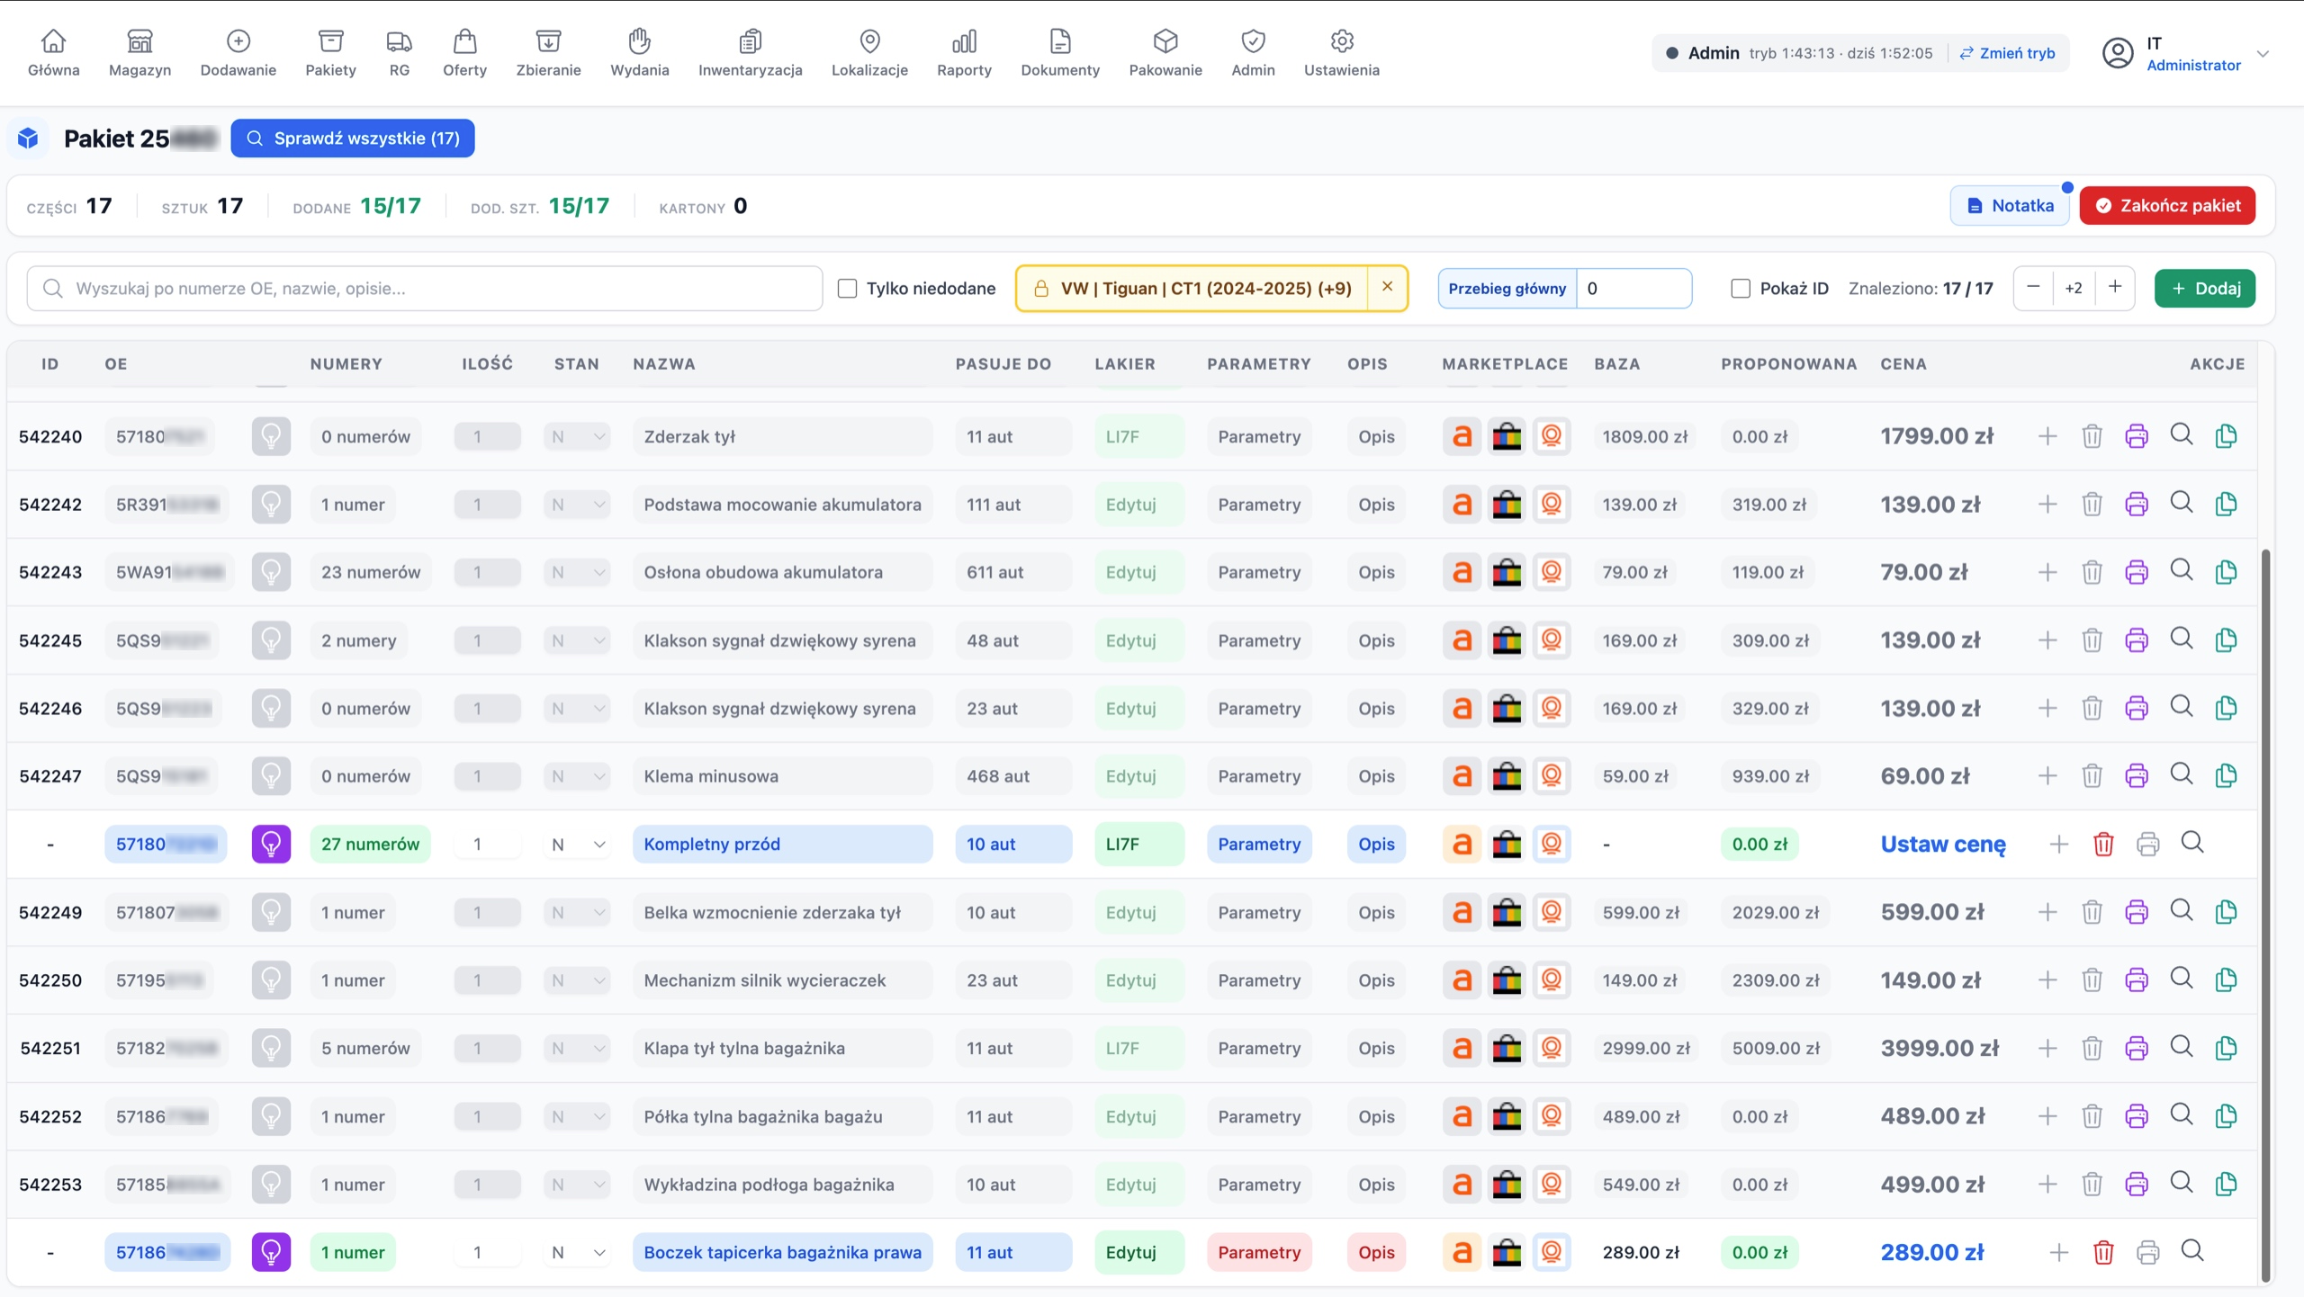Click LI7F lakier badge in Kompletny przód row
2304x1297 pixels.
coord(1139,844)
